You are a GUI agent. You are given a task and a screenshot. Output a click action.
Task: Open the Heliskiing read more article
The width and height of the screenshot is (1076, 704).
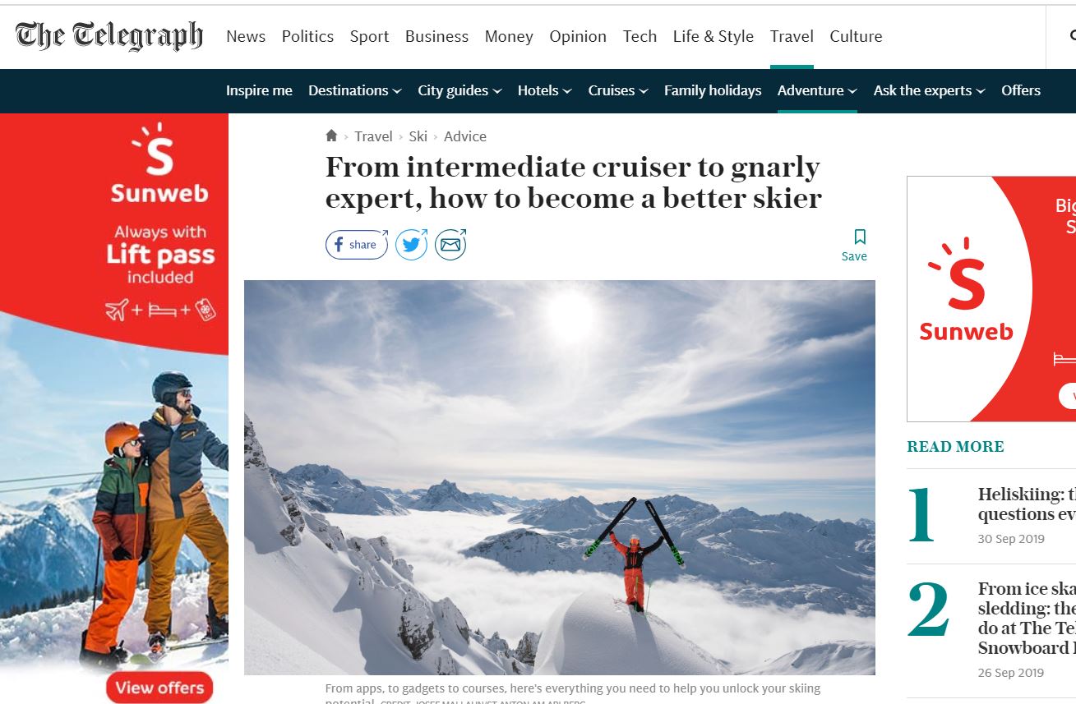tap(1027, 504)
